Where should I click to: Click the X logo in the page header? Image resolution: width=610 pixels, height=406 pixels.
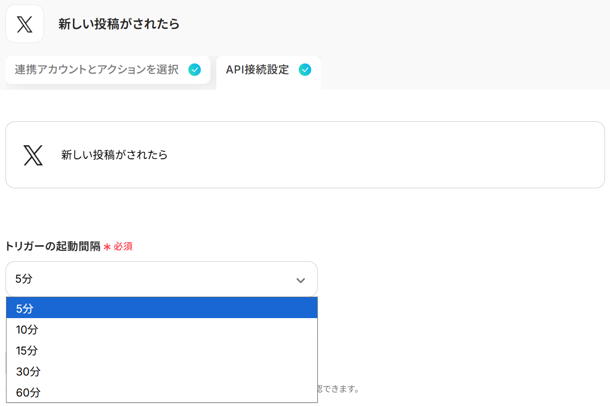click(24, 24)
